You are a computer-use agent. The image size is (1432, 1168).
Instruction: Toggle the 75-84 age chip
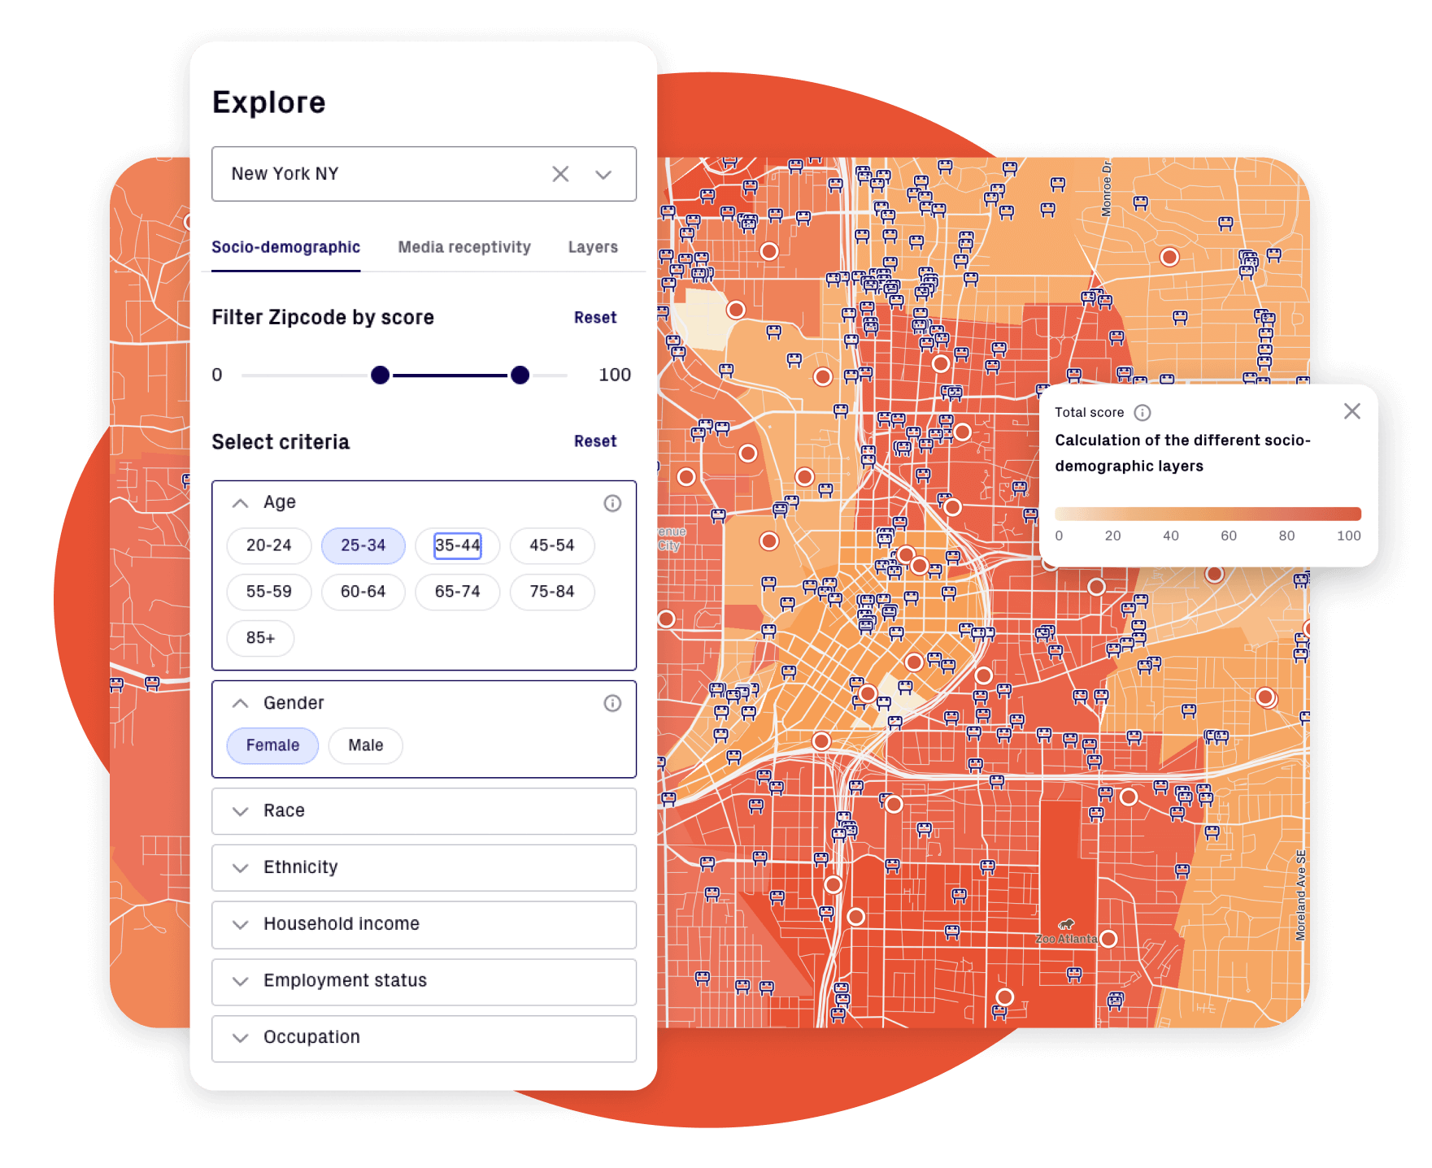click(x=552, y=592)
